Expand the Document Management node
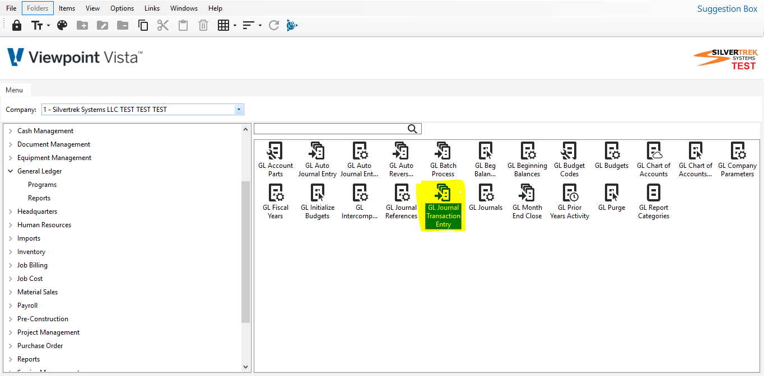This screenshot has width=764, height=376. coord(11,144)
